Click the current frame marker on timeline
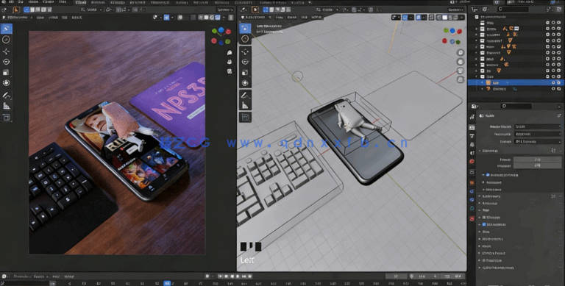This screenshot has width=565, height=286. (x=167, y=284)
